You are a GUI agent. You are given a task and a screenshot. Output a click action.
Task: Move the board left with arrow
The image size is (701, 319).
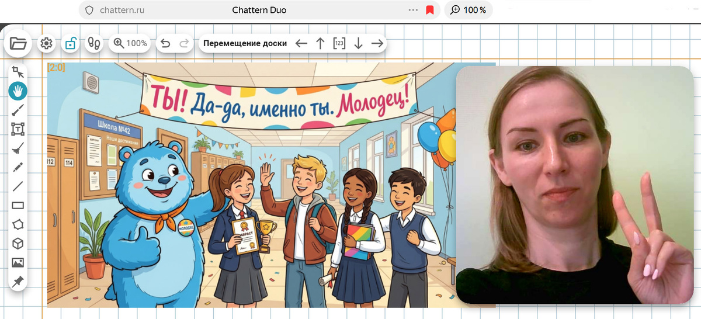[301, 43]
